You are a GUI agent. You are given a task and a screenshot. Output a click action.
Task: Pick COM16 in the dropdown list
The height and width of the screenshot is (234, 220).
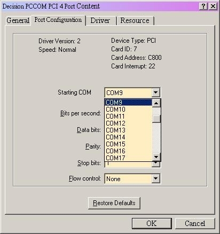128,151
